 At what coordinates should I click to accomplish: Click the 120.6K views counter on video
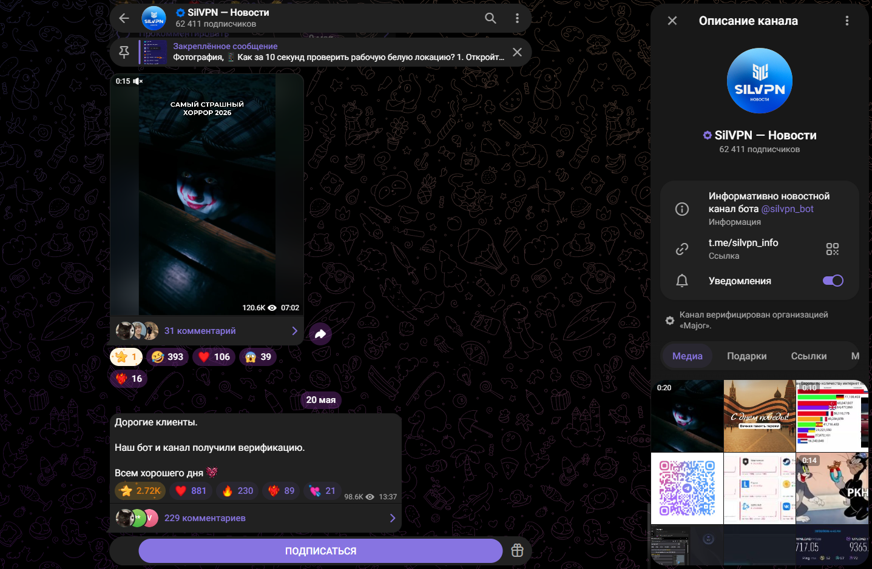pos(259,308)
